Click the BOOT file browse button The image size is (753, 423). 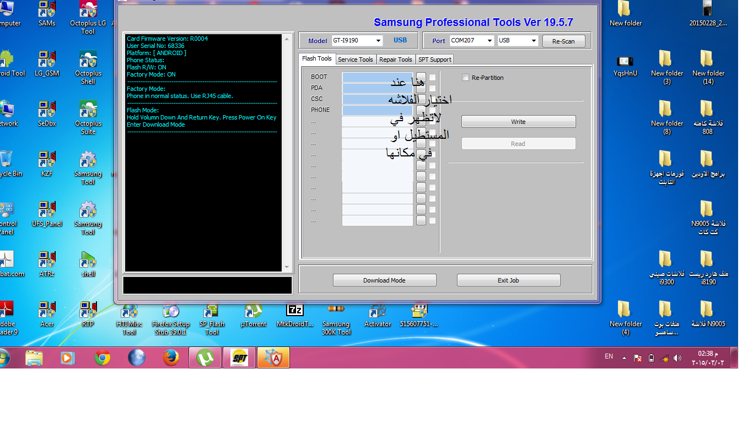coord(421,77)
